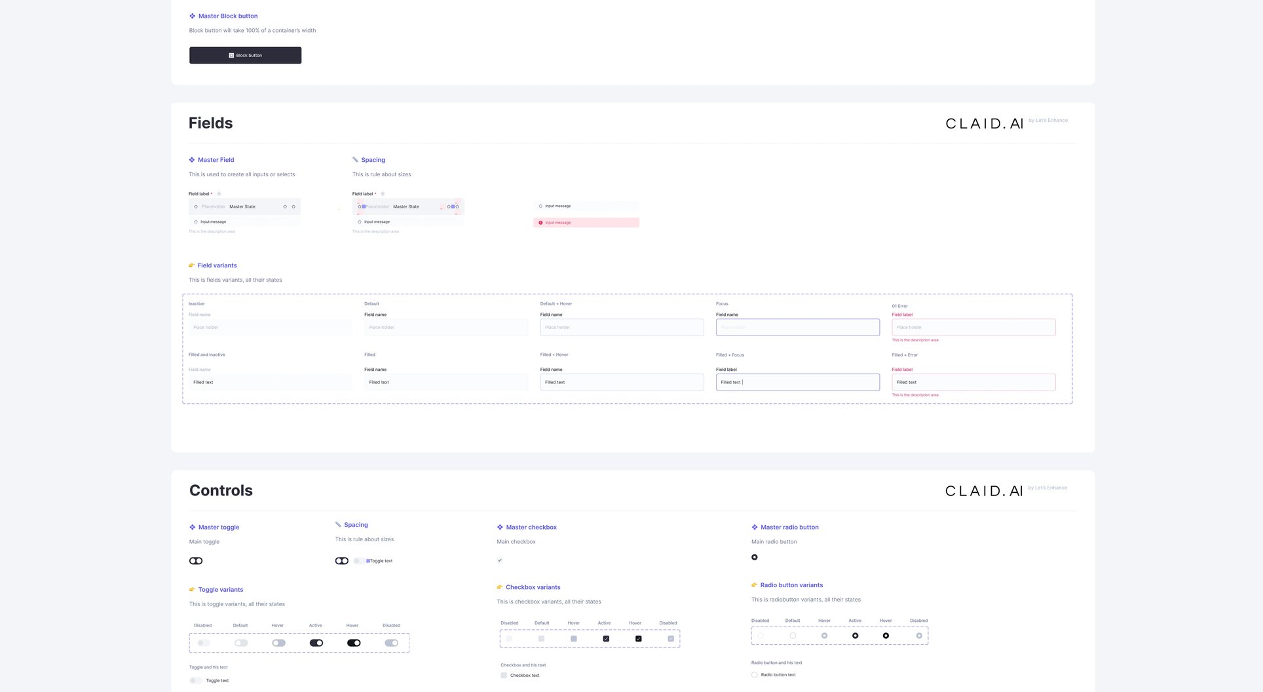Click the pointing hand icon beside Checkbox variants
The width and height of the screenshot is (1263, 692).
coord(500,587)
